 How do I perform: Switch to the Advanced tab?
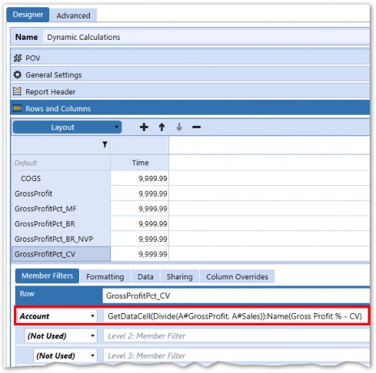[73, 15]
